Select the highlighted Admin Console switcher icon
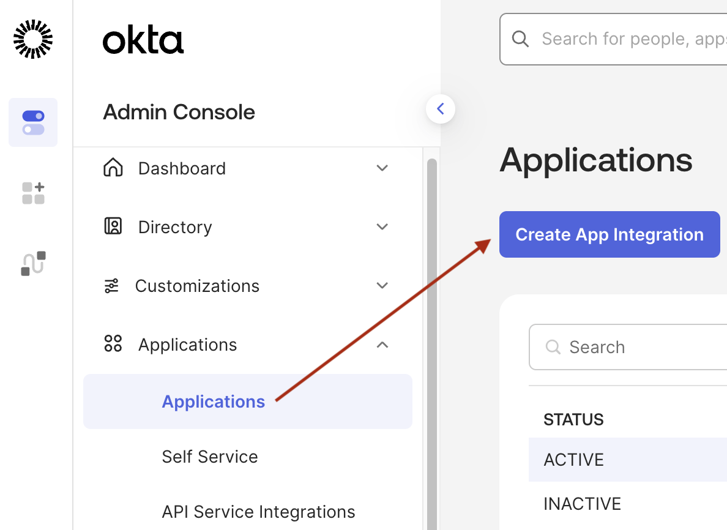The height and width of the screenshot is (530, 727). (x=32, y=122)
